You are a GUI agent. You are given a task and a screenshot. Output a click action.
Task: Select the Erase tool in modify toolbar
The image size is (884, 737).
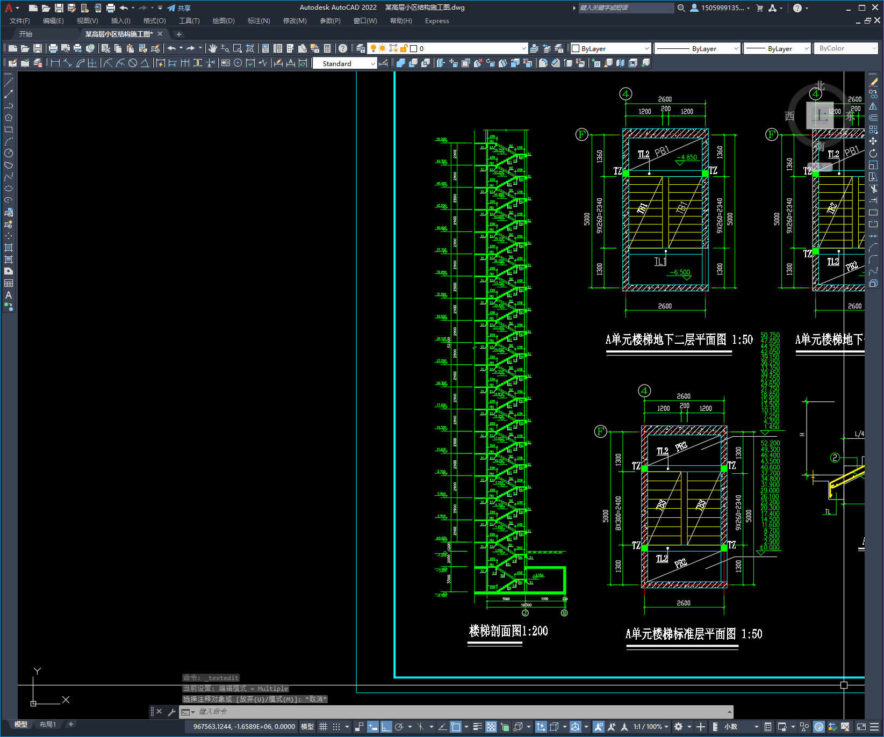tap(873, 82)
